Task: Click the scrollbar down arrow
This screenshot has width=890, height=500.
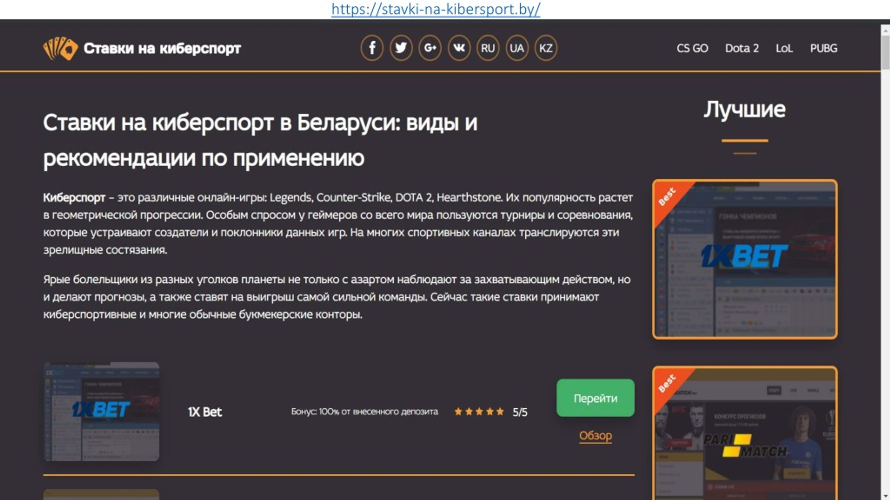Action: pos(885,495)
